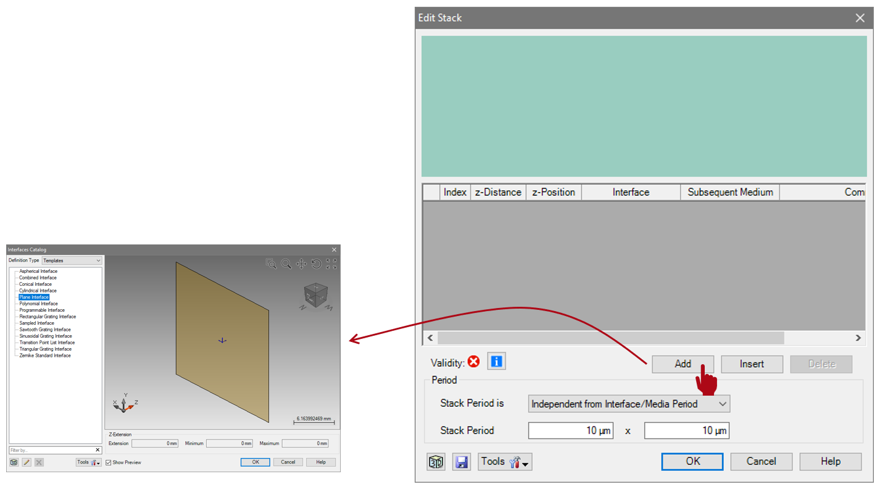Select Sawtooth Grating Interface in catalog
The image size is (880, 487).
pos(45,330)
